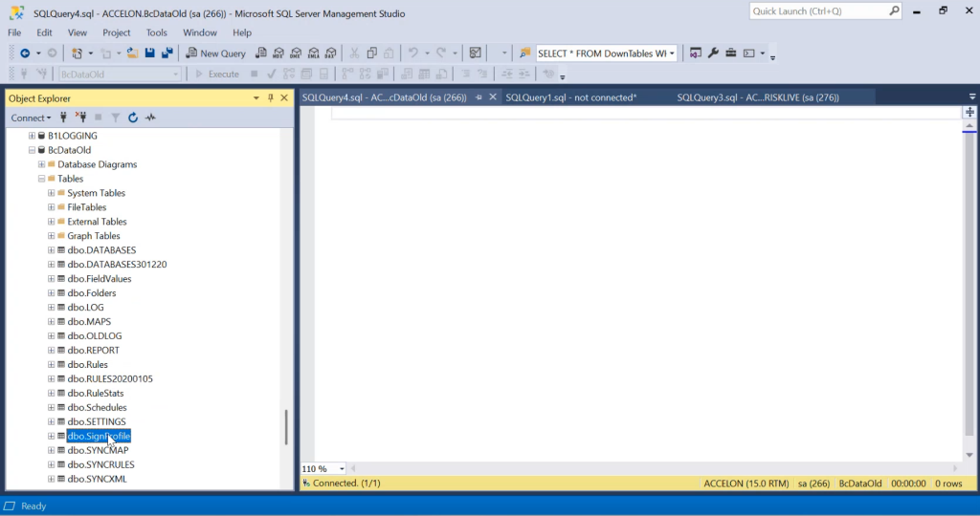Click the Visual Studio view icon
Screen dimensions: 980x516
[x=695, y=54]
